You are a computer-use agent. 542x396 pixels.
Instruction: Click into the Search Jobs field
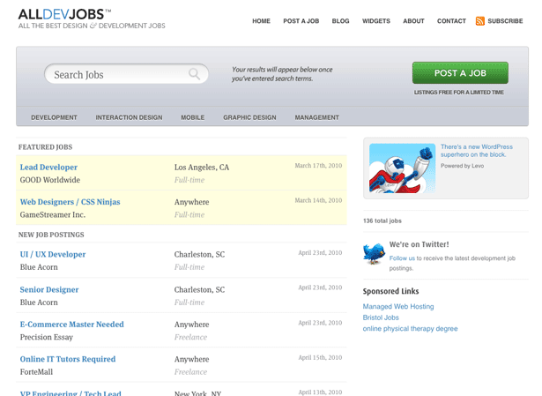coord(127,74)
